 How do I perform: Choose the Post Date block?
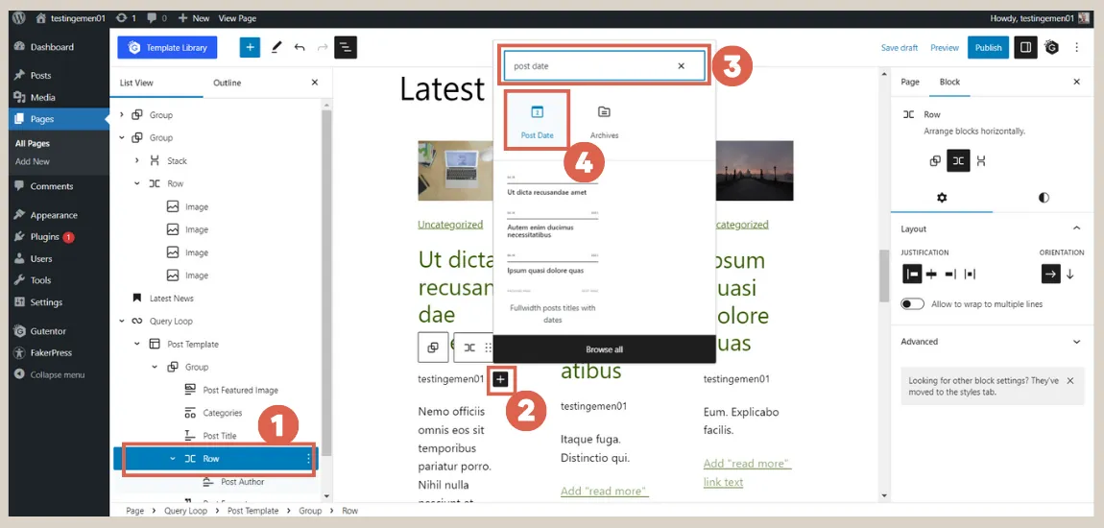pos(537,120)
